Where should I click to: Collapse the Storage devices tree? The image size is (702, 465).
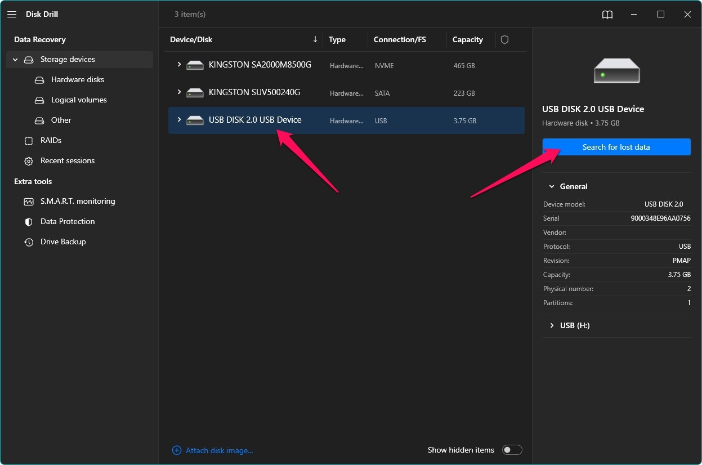(x=16, y=60)
